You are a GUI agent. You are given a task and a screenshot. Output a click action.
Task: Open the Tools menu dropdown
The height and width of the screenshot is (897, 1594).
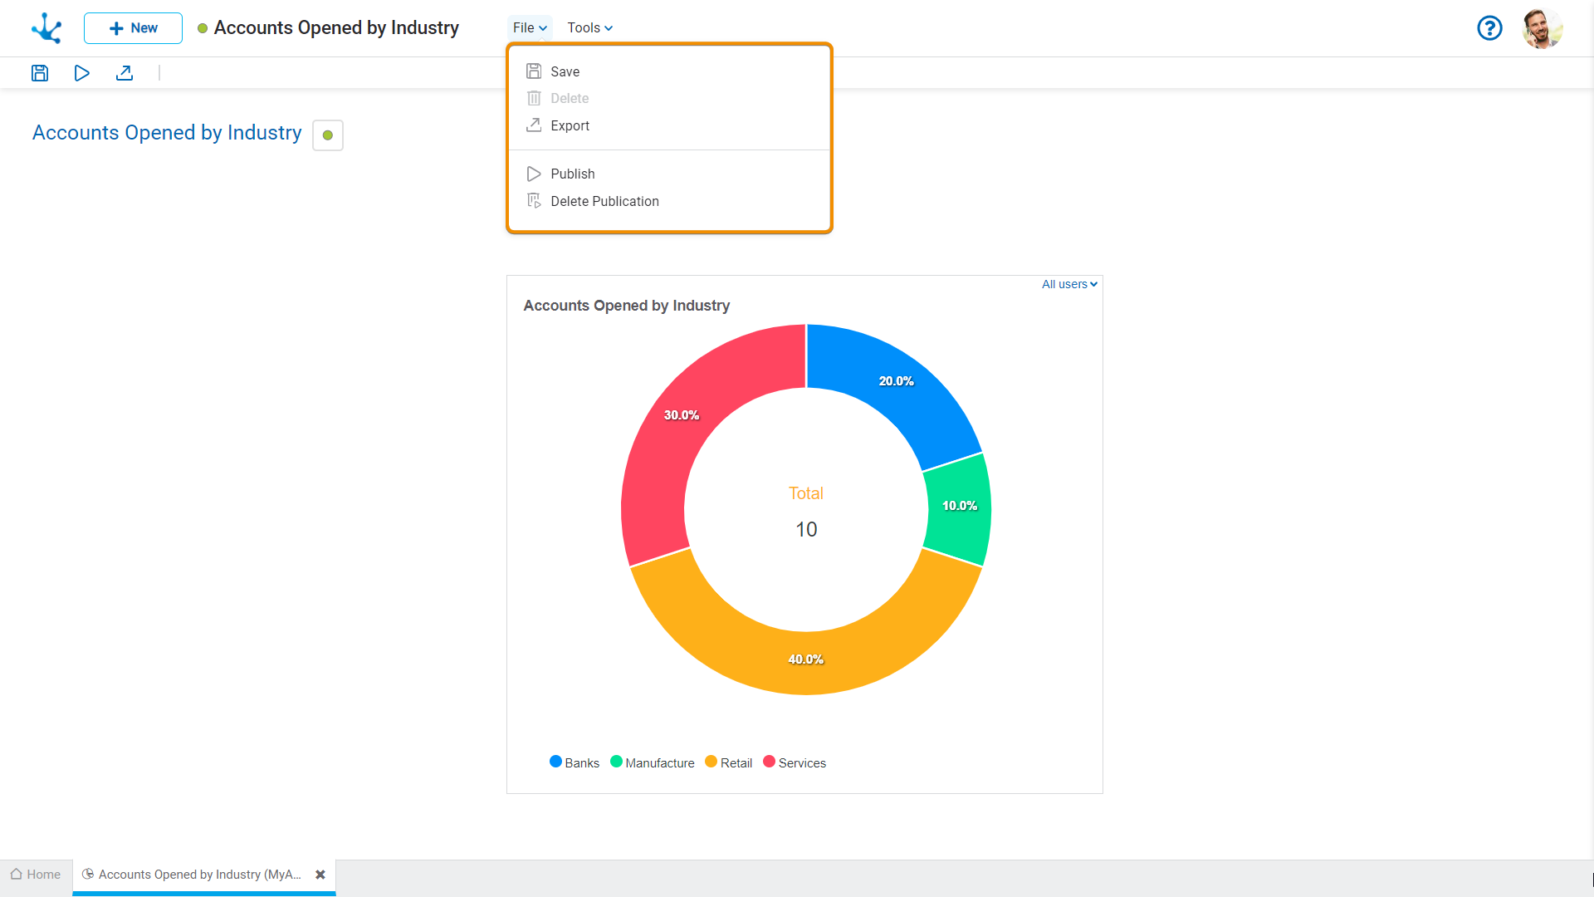pos(588,27)
